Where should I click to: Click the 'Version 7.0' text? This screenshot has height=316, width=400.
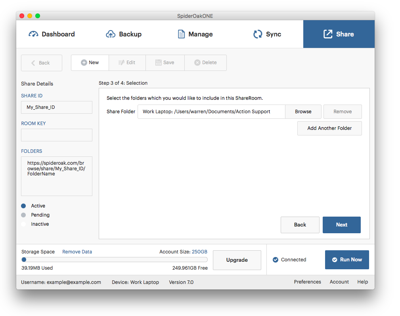tap(181, 282)
